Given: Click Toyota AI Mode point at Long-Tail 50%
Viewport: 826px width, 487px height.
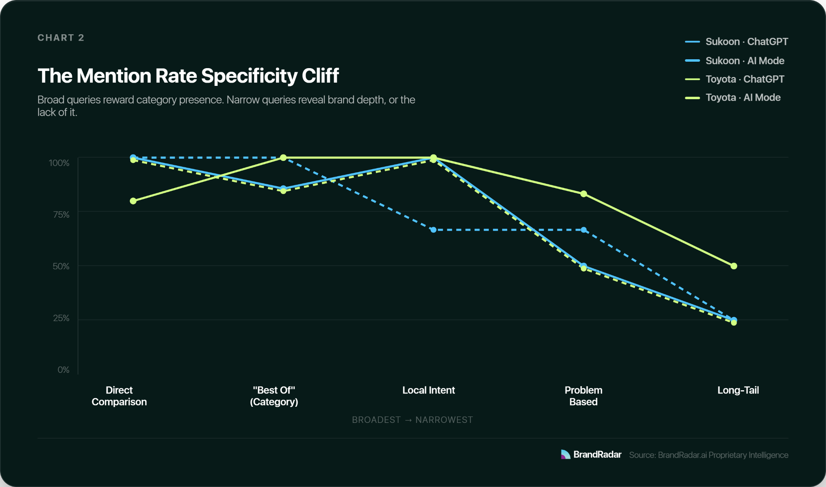Looking at the screenshot, I should [x=734, y=266].
